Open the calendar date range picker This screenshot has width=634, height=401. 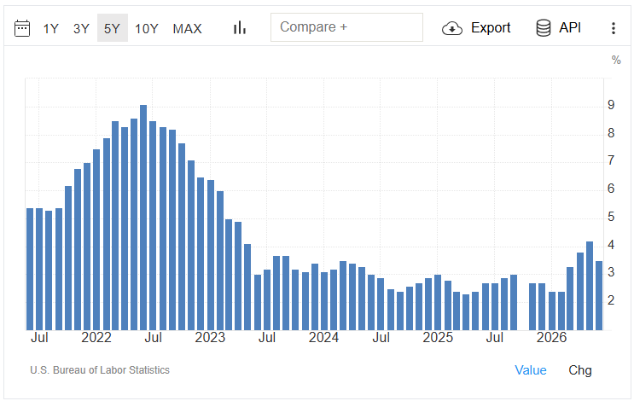[22, 28]
